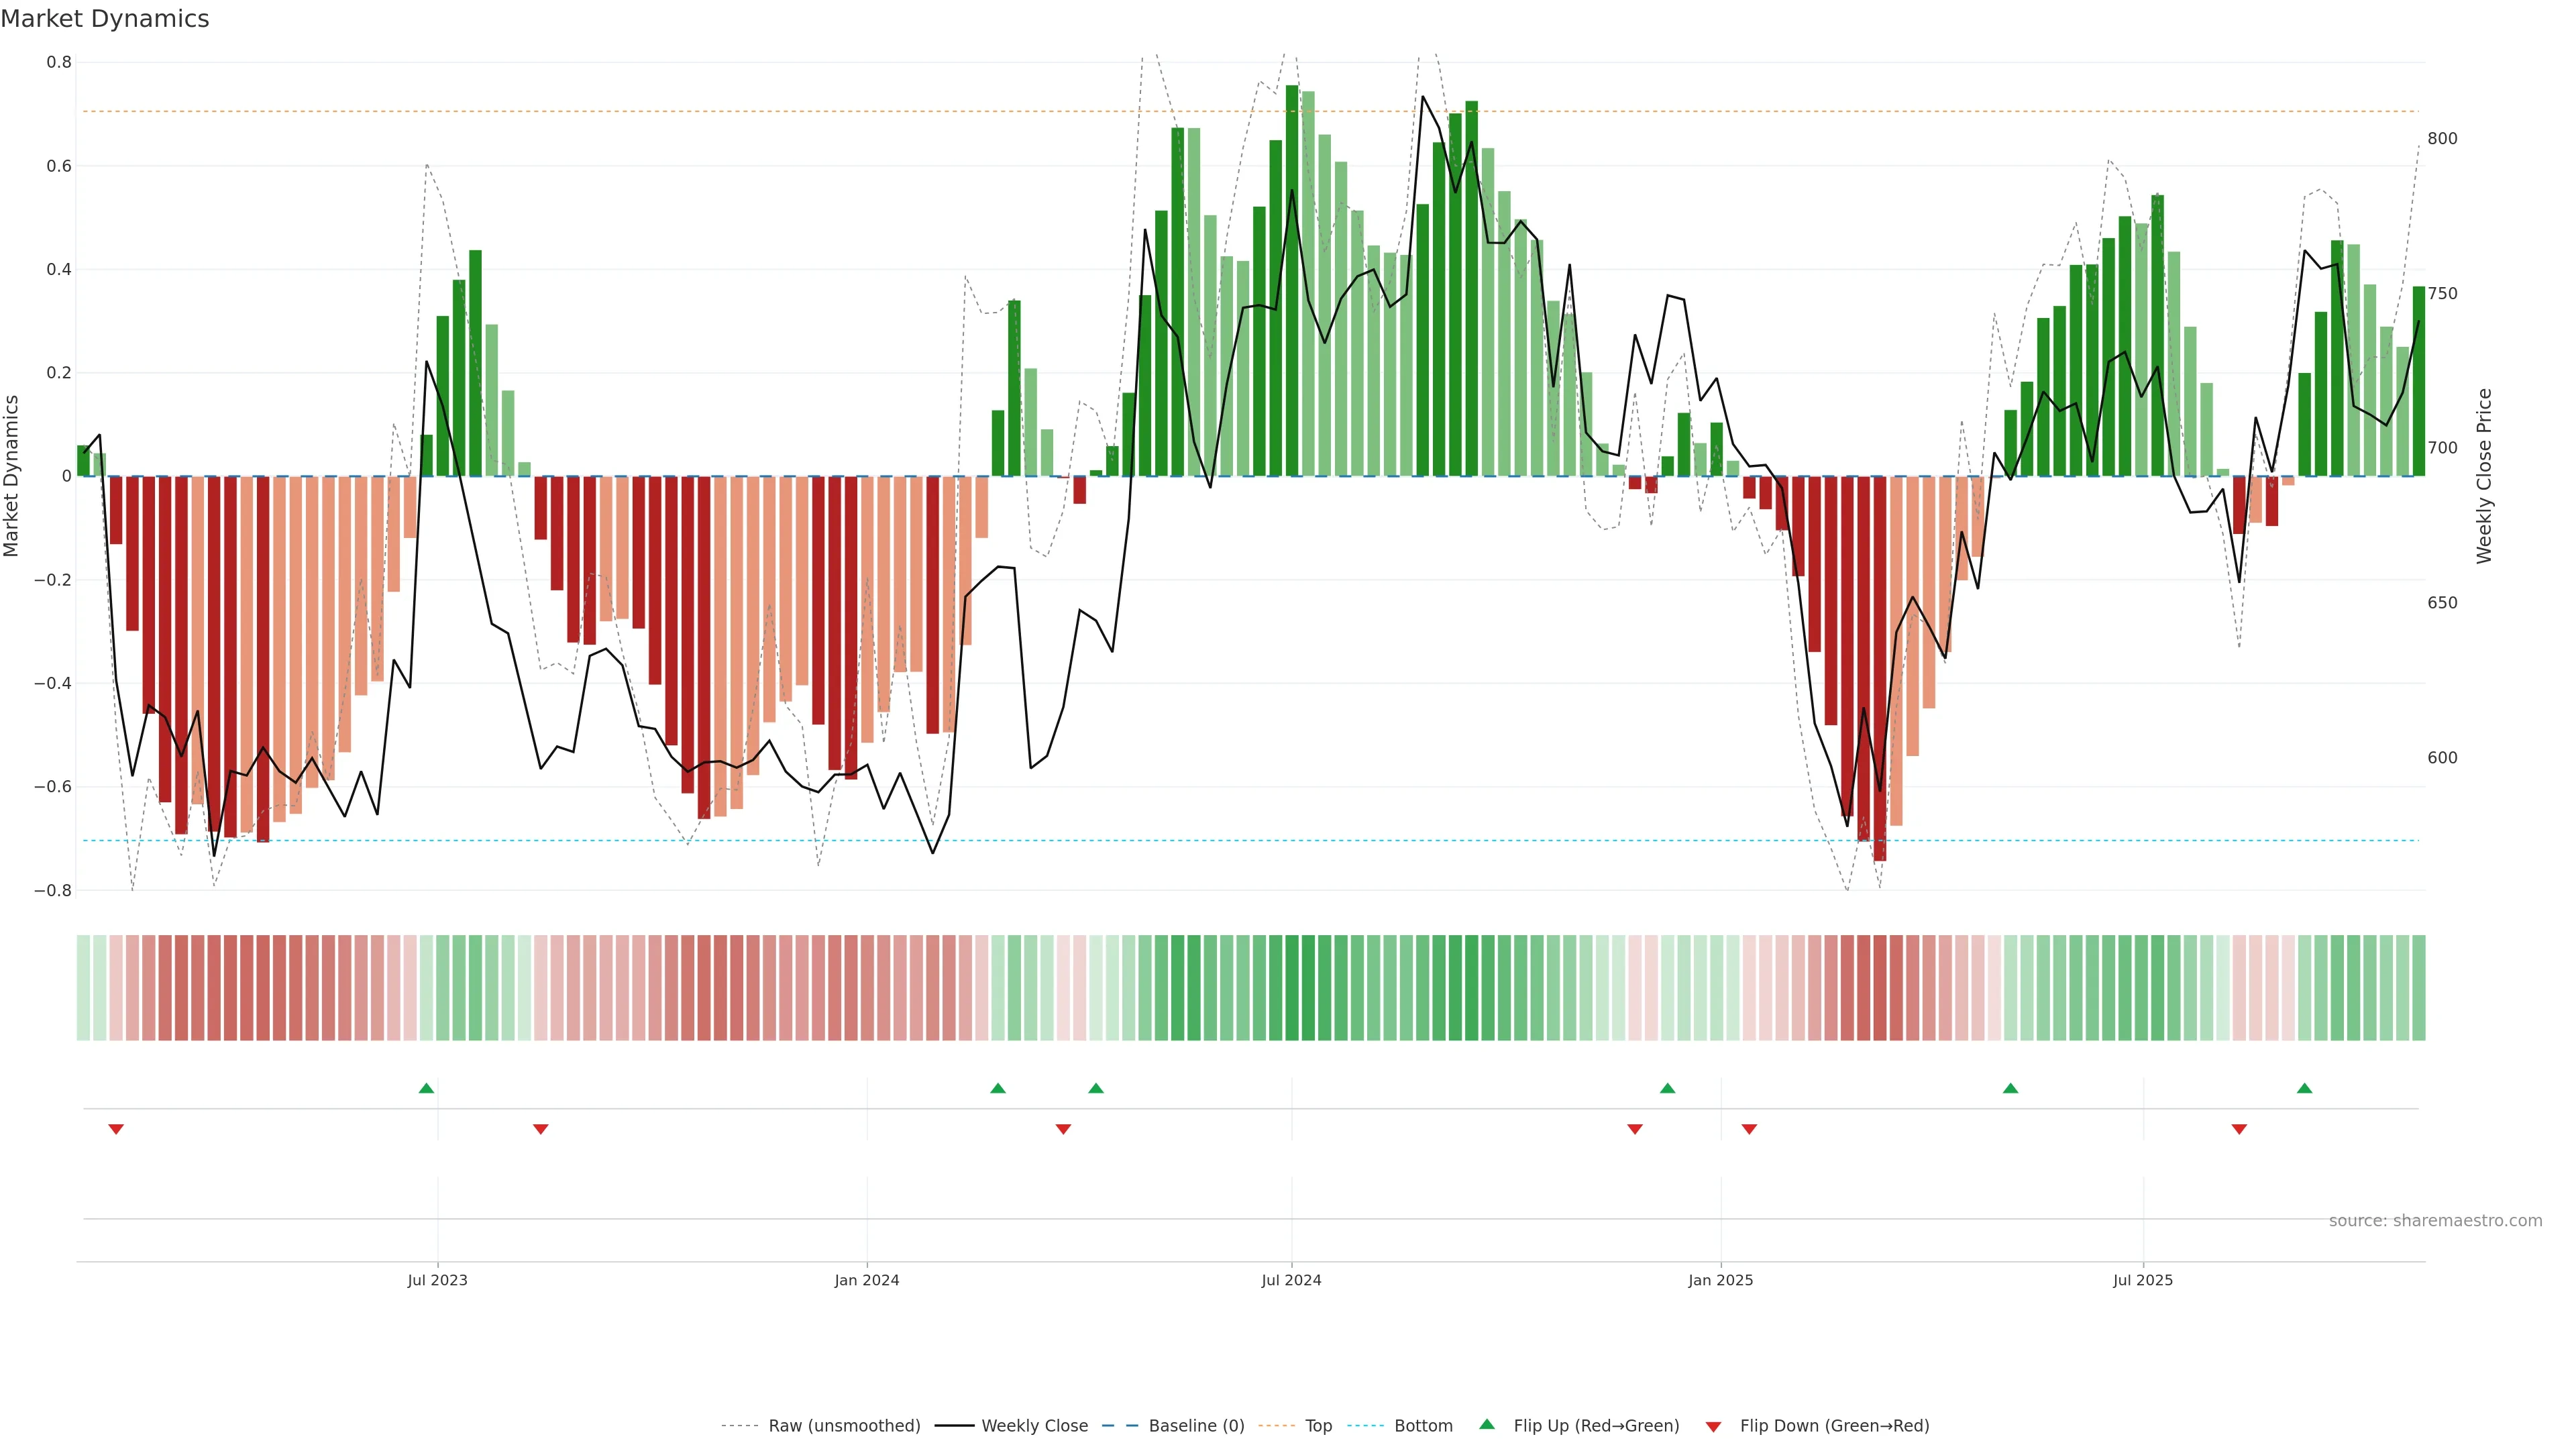
Task: Click the green flip-up marker before Jul 2023
Action: (426, 1088)
